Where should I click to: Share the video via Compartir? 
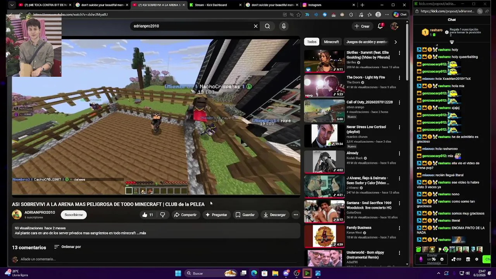pyautogui.click(x=185, y=215)
